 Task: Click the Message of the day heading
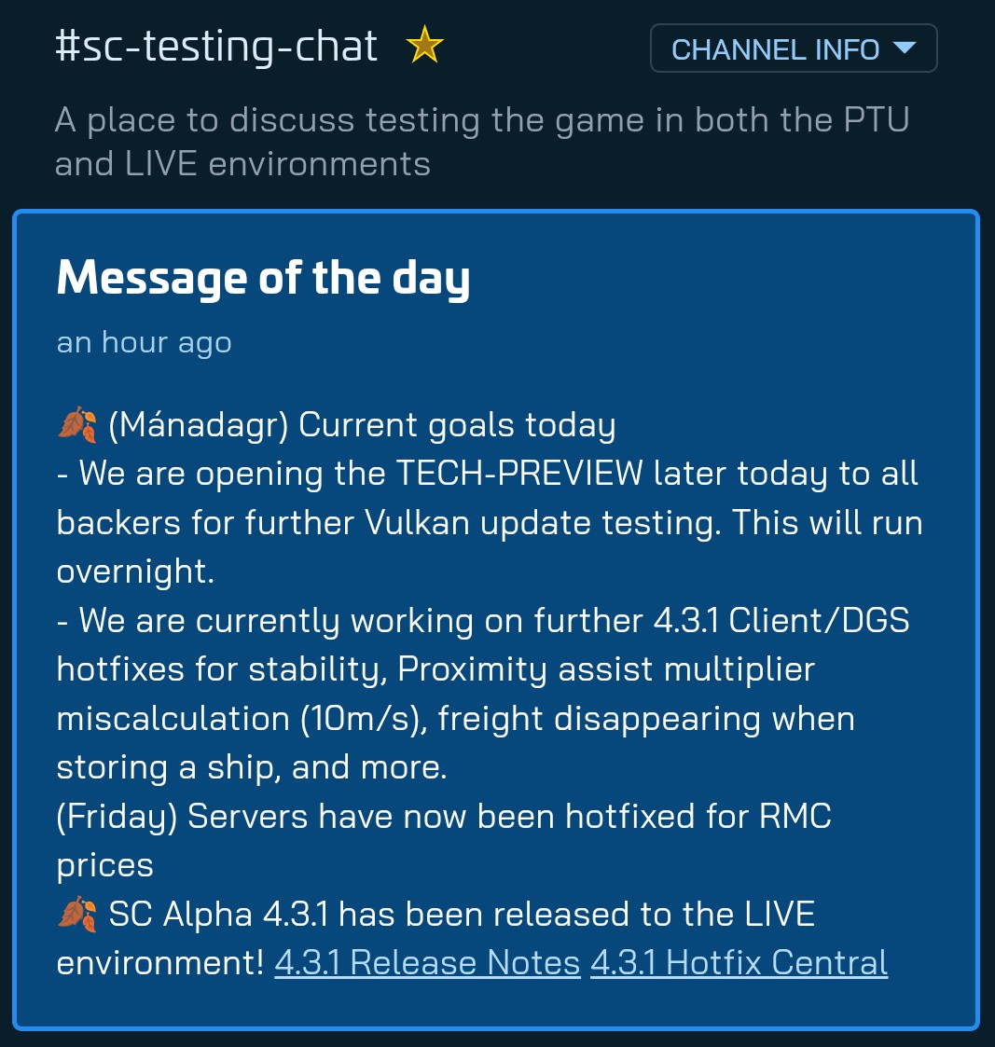point(263,278)
